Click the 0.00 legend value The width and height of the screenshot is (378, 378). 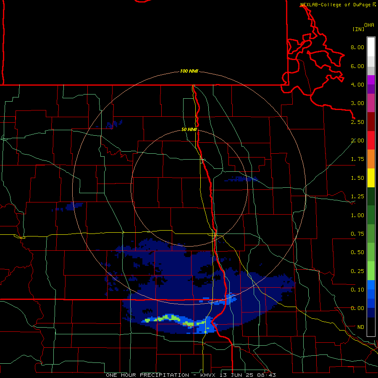tap(357, 308)
